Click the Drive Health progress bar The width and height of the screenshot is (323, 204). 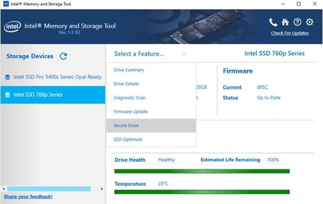tap(202, 171)
